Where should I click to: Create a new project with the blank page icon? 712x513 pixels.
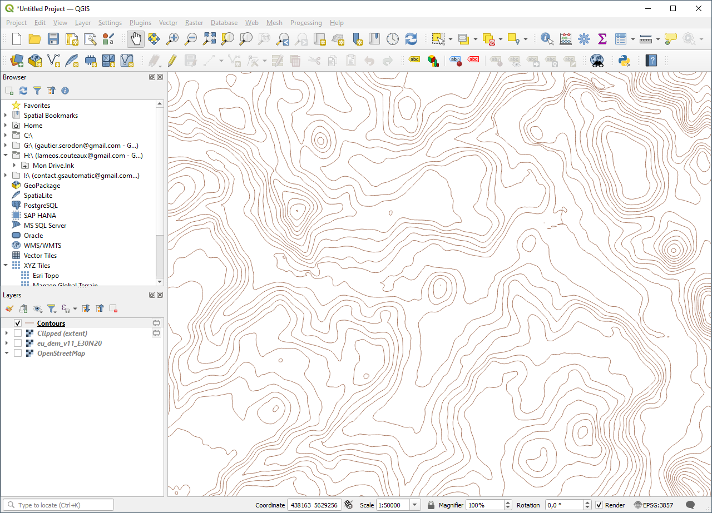[17, 39]
